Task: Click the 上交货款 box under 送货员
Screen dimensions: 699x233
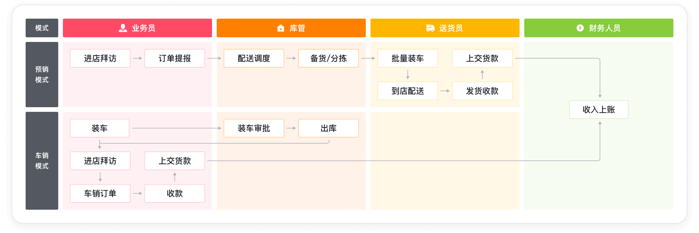Action: click(482, 58)
